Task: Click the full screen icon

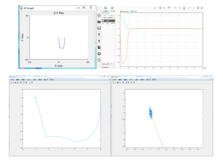Action: point(193,8)
